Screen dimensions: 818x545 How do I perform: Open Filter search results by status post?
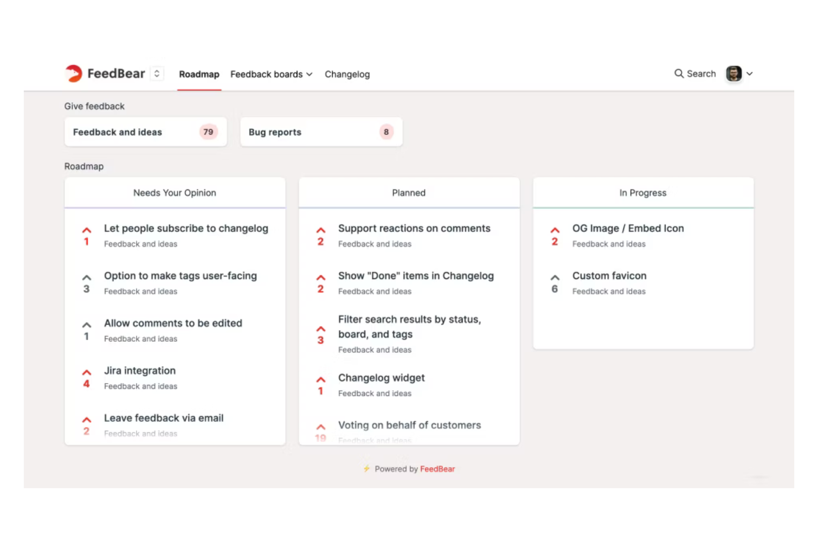pos(410,326)
